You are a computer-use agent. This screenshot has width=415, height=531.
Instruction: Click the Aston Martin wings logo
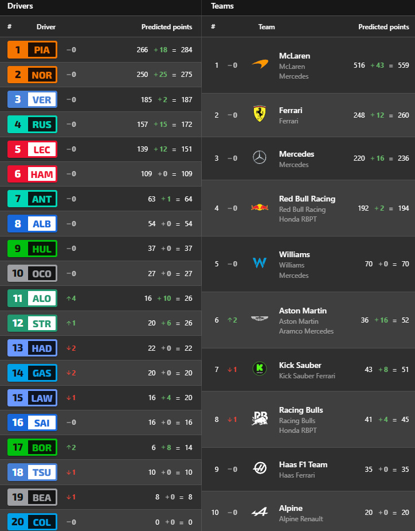point(260,319)
